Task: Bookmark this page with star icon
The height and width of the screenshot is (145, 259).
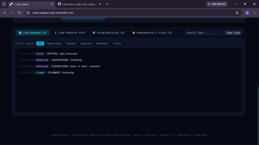Action: click(x=237, y=13)
